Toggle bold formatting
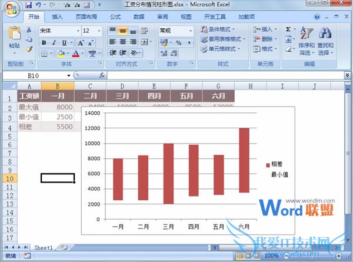 pyautogui.click(x=44, y=42)
